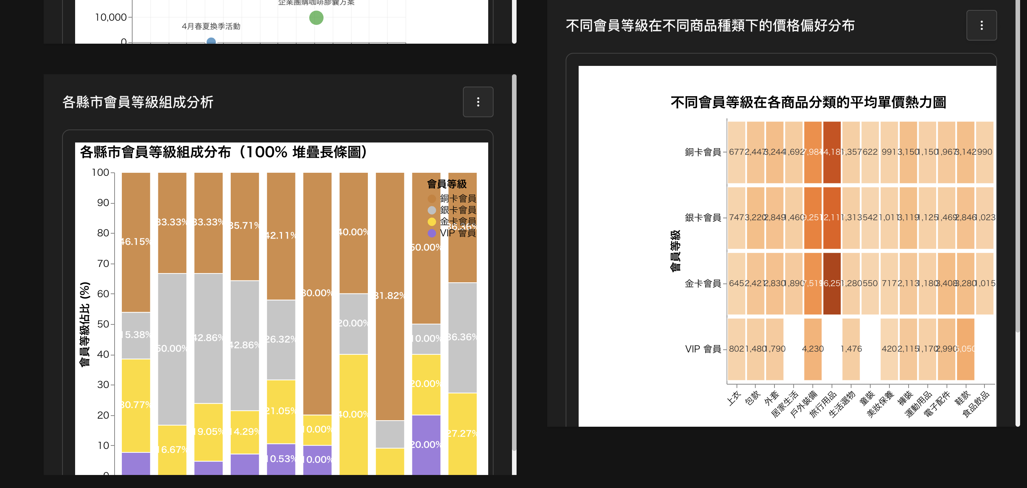Click the 21.05% gold bar segment
The height and width of the screenshot is (488, 1027).
tap(281, 411)
